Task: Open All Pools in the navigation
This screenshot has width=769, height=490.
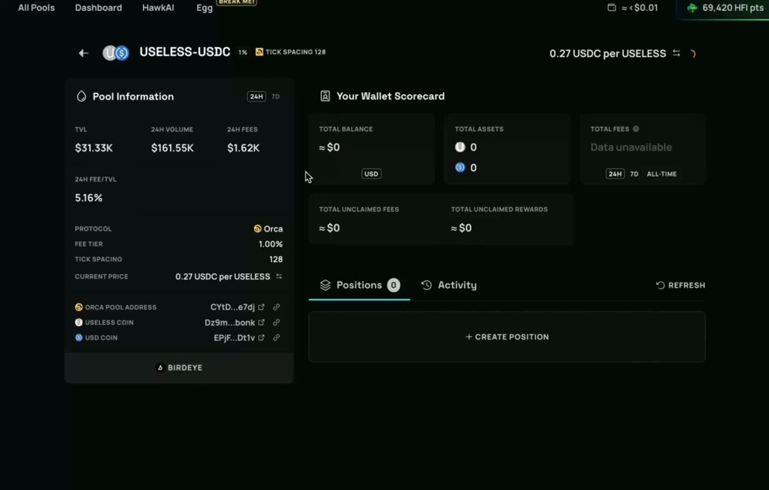Action: [x=36, y=8]
